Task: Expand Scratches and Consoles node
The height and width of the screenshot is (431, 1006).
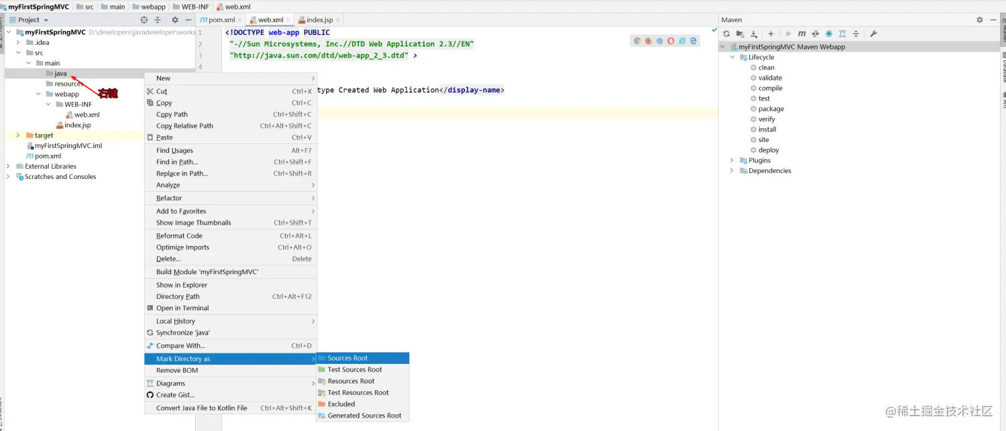Action: 9,177
